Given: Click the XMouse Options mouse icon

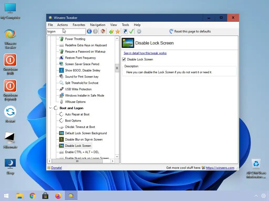Looking at the screenshot, I should point(61,102).
